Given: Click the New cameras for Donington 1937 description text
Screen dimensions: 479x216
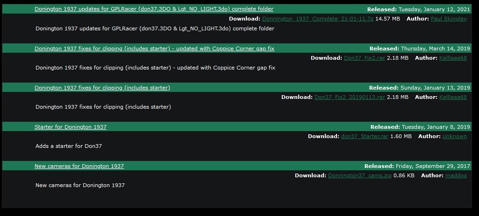Looking at the screenshot, I should point(80,185).
